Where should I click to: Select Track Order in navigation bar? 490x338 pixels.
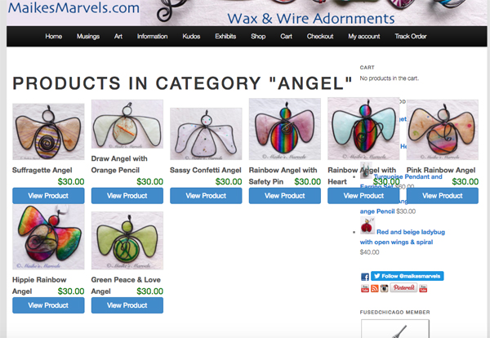point(411,37)
